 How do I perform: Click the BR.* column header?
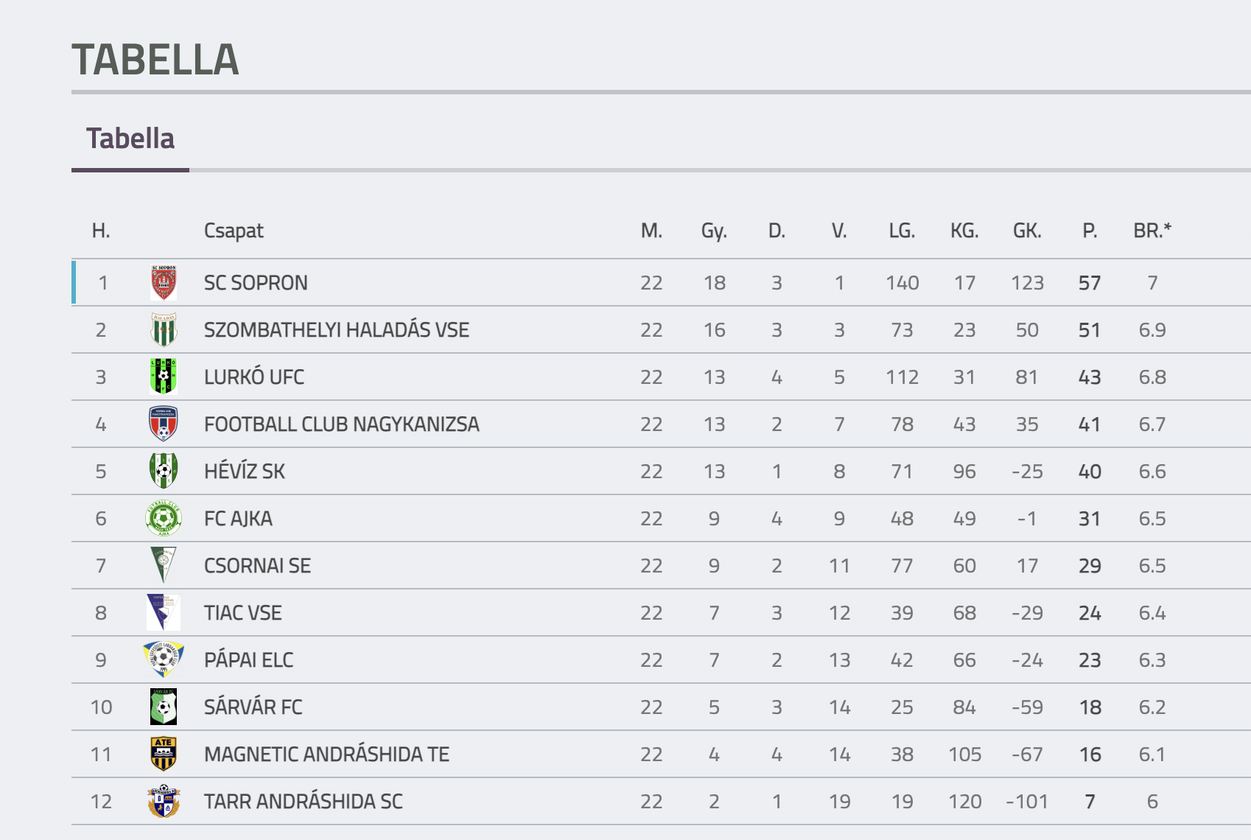pyautogui.click(x=1152, y=231)
